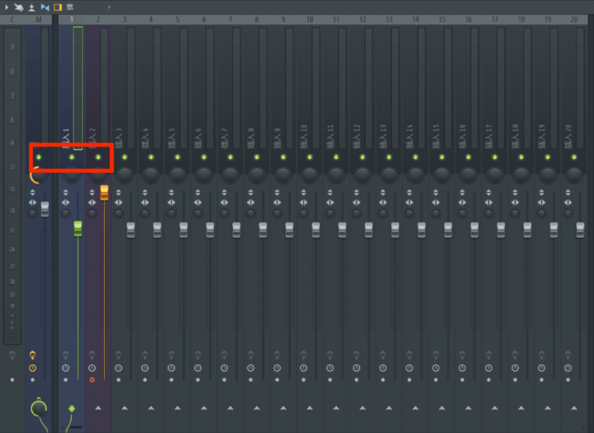Image resolution: width=594 pixels, height=433 pixels.
Task: Mute Insert 1 with its green LED
Action: point(72,157)
